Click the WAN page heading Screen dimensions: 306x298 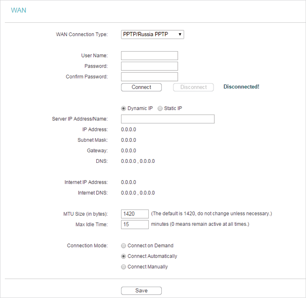[18, 10]
